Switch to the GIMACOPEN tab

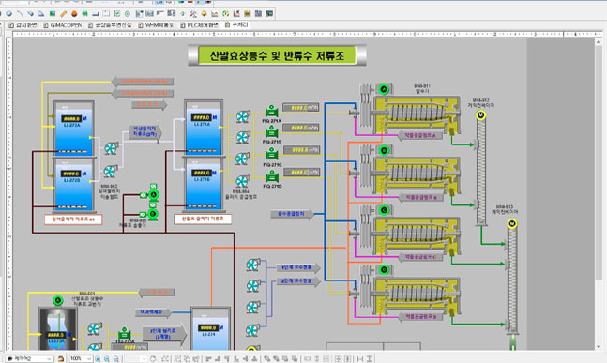pyautogui.click(x=63, y=24)
